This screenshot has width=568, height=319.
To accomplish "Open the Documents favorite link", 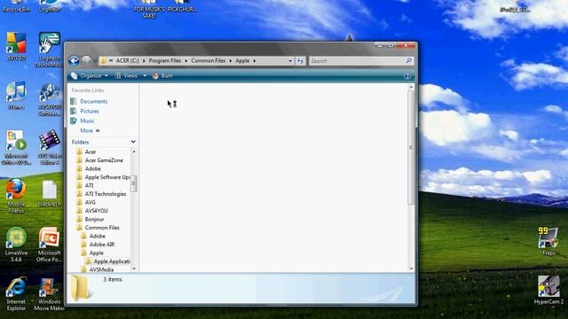I will (94, 101).
